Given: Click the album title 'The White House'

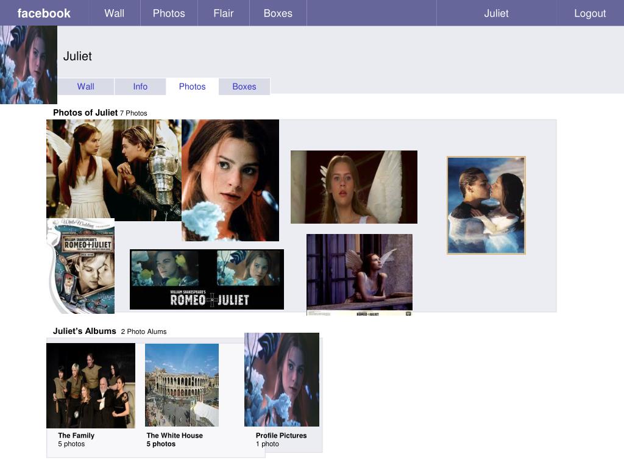Looking at the screenshot, I should tap(175, 435).
